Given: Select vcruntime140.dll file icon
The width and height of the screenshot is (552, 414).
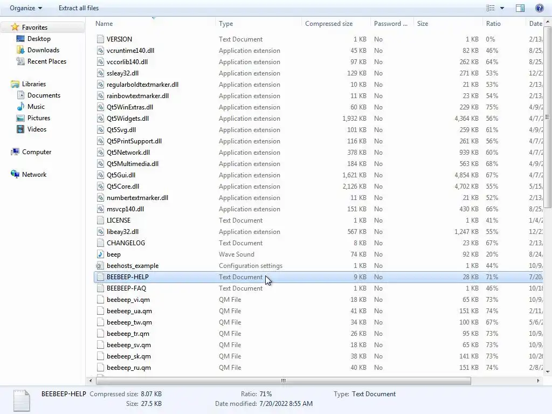Looking at the screenshot, I should [x=100, y=50].
